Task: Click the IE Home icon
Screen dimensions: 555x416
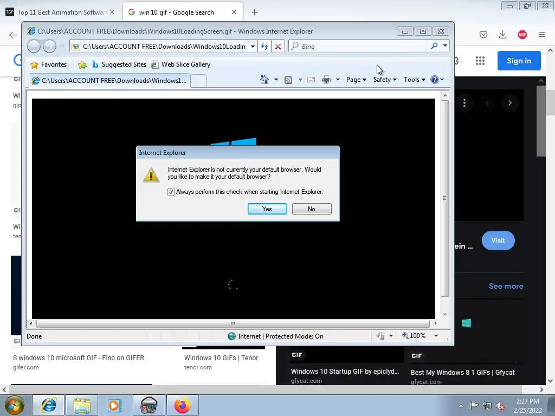Action: (x=264, y=80)
